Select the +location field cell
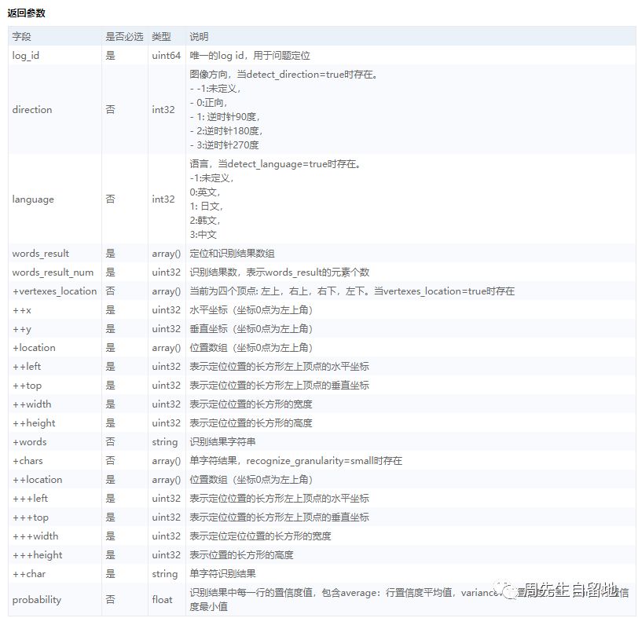This screenshot has height=618, width=638. click(34, 348)
